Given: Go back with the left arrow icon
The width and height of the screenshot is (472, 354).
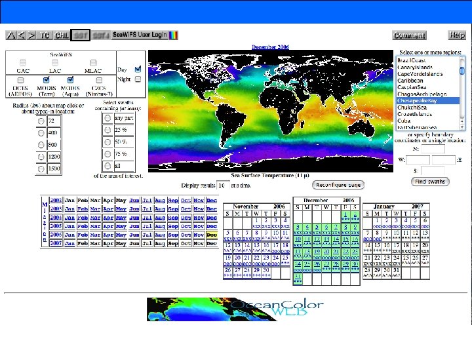Looking at the screenshot, I should point(22,35).
